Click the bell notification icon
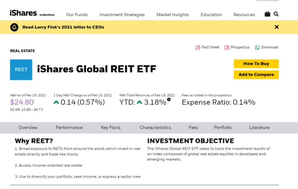This screenshot has height=189, width=298. point(15,27)
